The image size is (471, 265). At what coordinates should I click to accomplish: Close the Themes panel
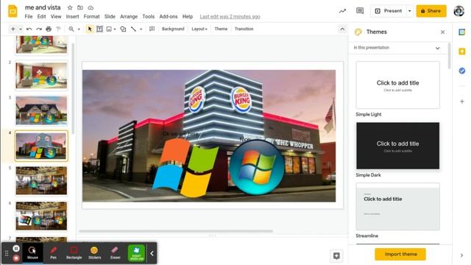click(442, 32)
